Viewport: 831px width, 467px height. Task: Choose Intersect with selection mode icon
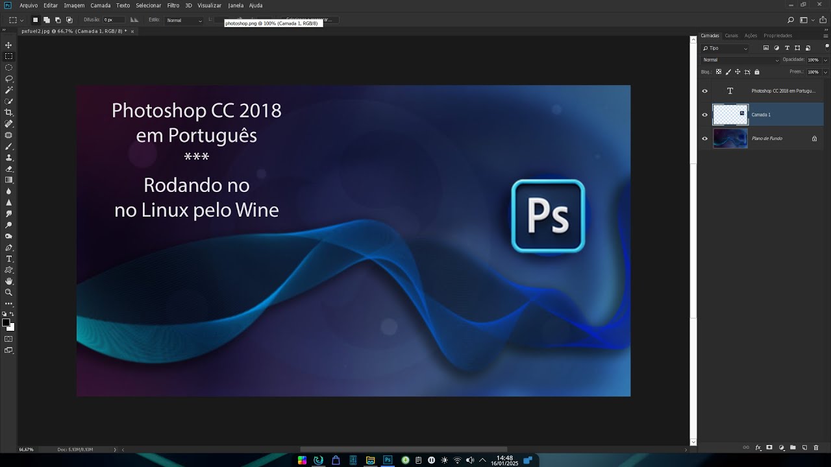[69, 20]
